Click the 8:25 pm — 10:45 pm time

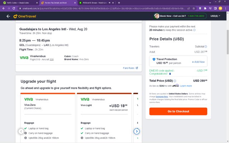pyautogui.click(x=35, y=40)
